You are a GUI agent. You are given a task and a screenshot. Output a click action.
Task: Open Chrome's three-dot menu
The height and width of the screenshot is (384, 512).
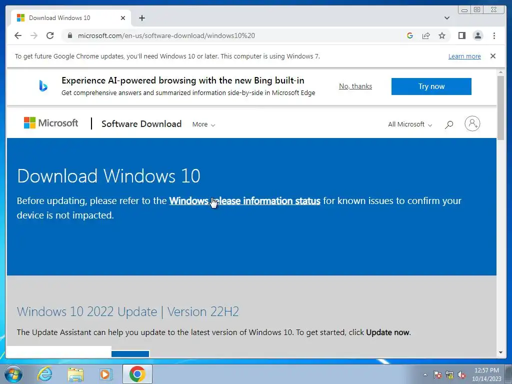494,35
